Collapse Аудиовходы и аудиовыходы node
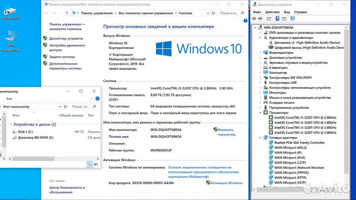Image resolution: width=356 pixels, height=200 pixels. 261,38
